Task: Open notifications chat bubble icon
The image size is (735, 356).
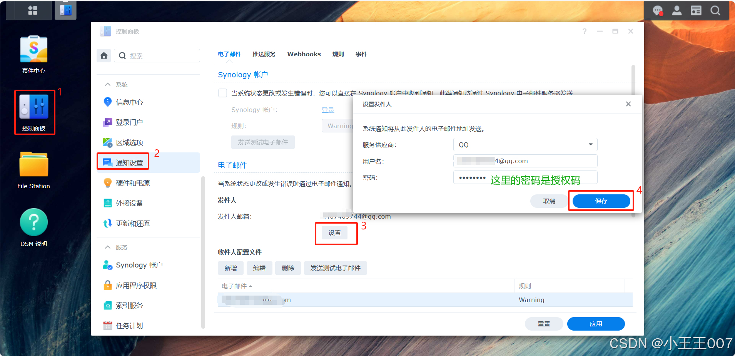Action: click(x=658, y=11)
